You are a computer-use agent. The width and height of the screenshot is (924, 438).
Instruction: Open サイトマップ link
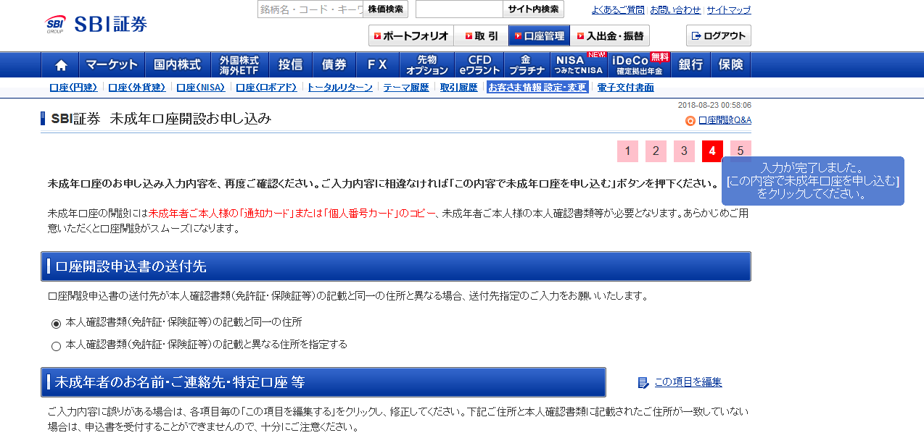pos(729,10)
